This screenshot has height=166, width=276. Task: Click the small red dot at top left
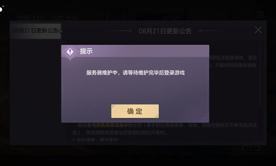(x=3, y=6)
